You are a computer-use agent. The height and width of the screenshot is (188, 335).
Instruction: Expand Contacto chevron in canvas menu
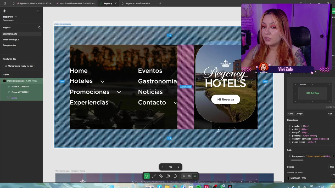(x=176, y=103)
